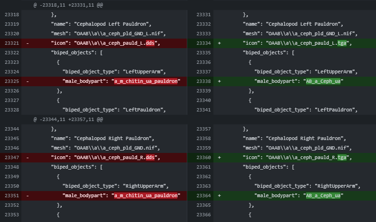Select line number 23321 on deleted icon line
The image size is (376, 222).
(x=12, y=43)
